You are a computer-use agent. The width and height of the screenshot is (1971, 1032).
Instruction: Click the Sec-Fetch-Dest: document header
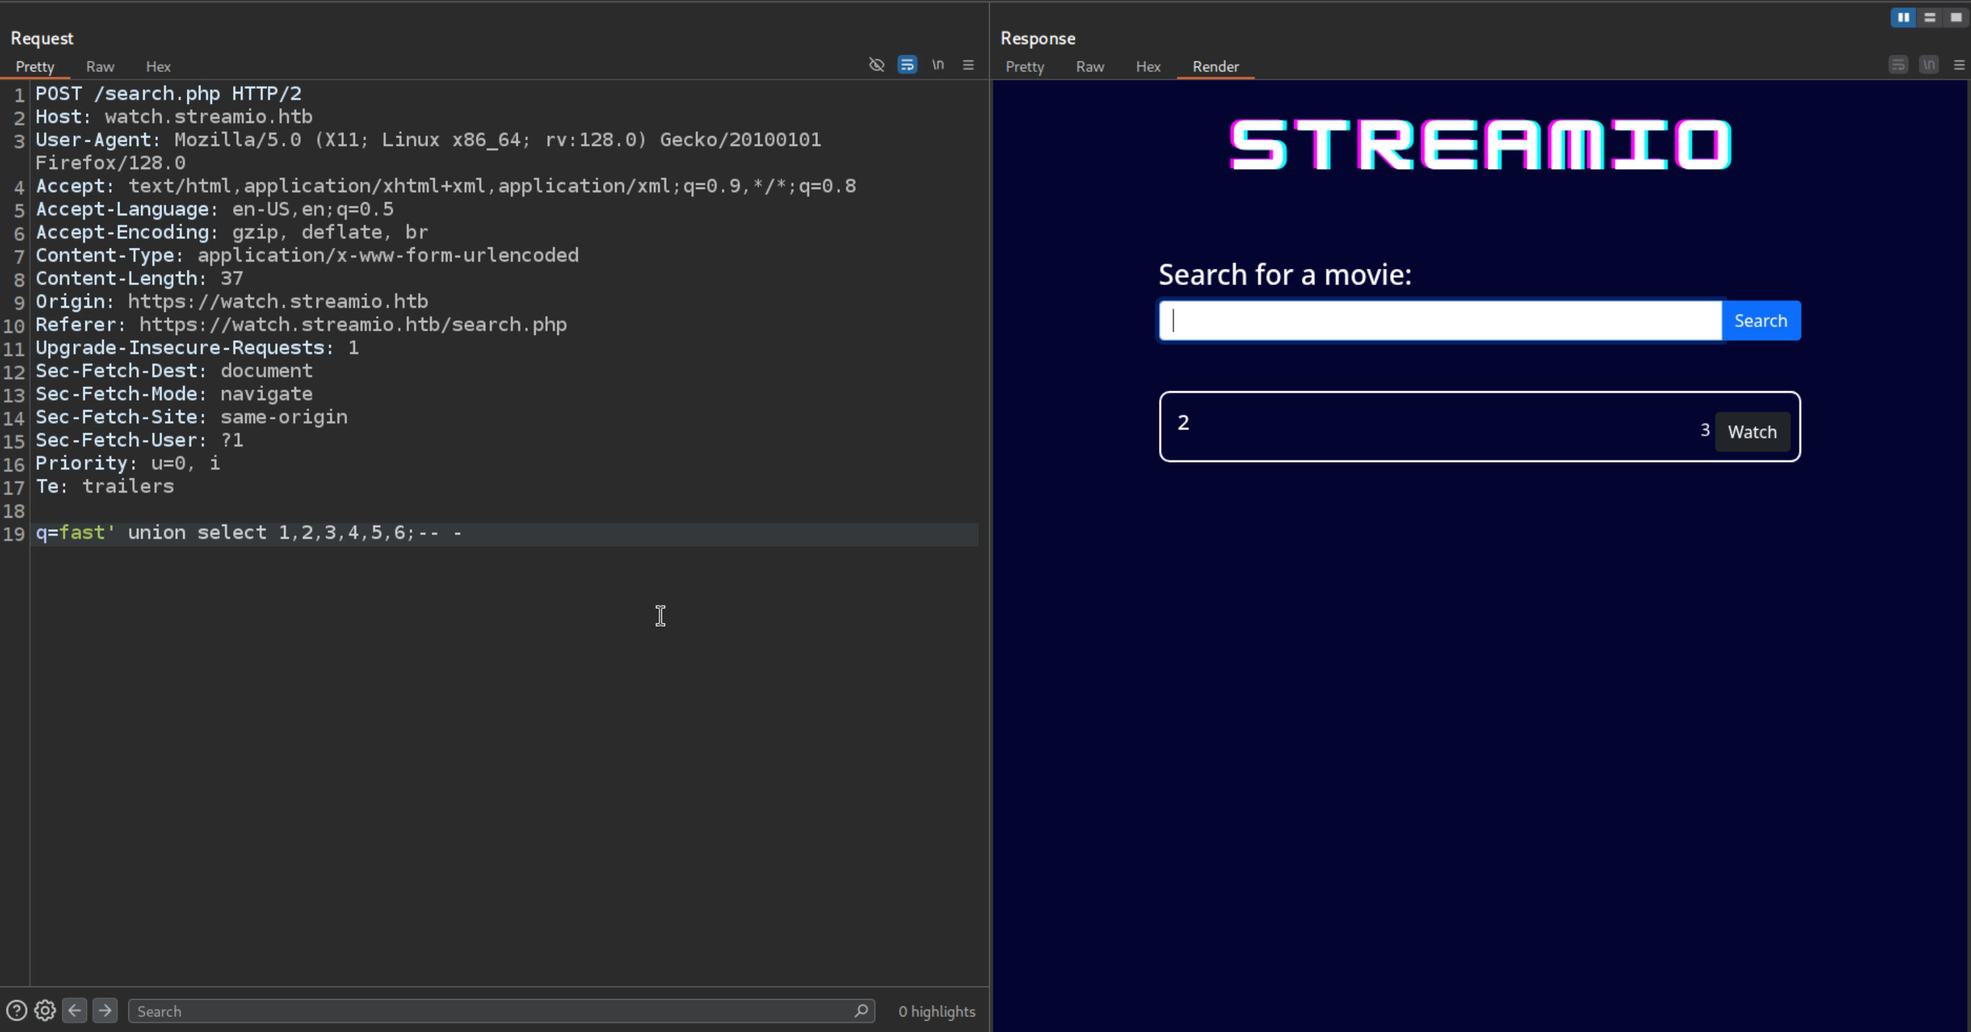pyautogui.click(x=174, y=371)
